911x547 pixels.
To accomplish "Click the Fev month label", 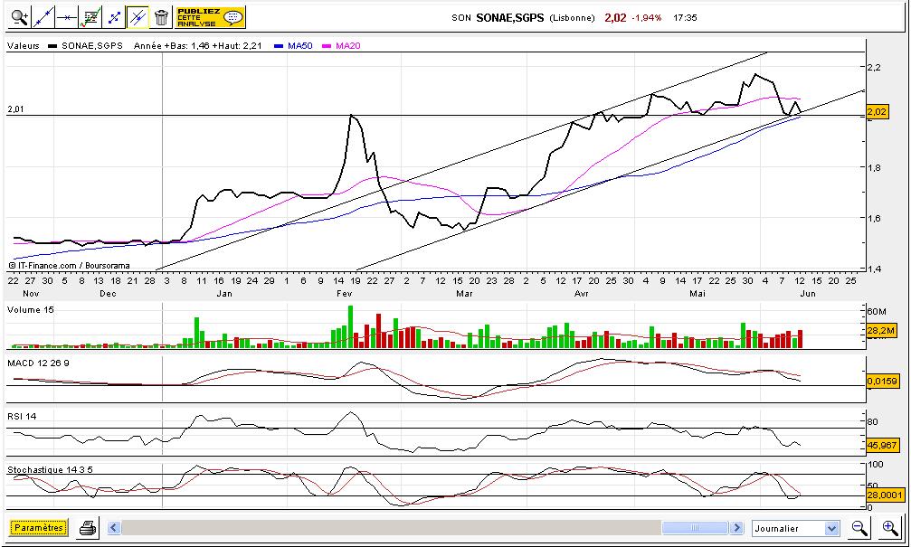I will tap(345, 293).
